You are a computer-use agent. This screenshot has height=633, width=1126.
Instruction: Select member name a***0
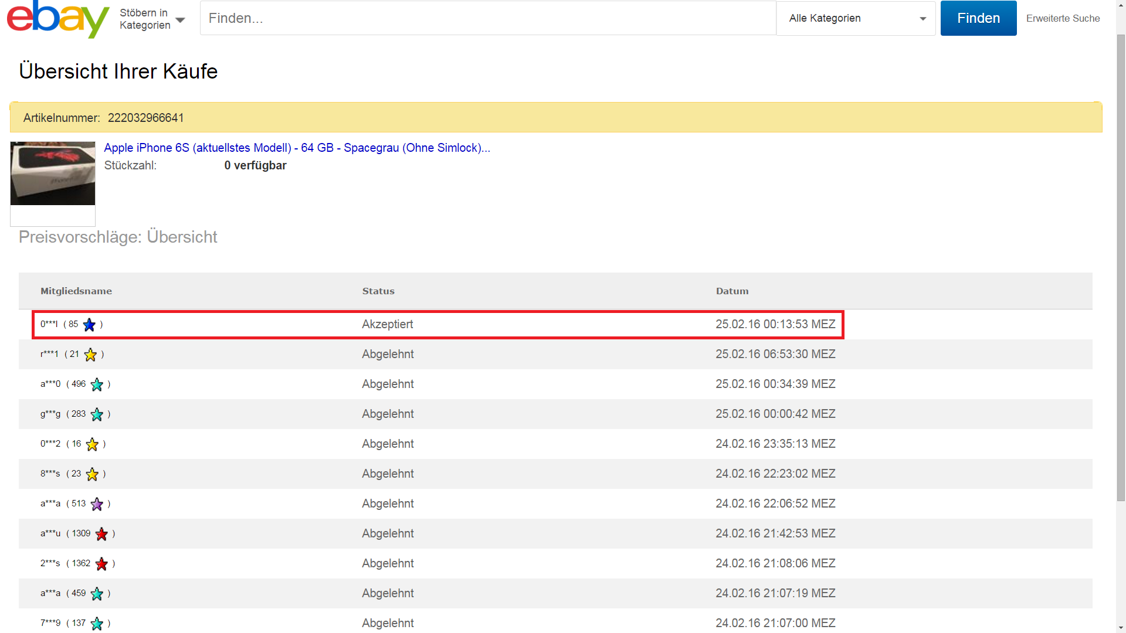tap(50, 384)
